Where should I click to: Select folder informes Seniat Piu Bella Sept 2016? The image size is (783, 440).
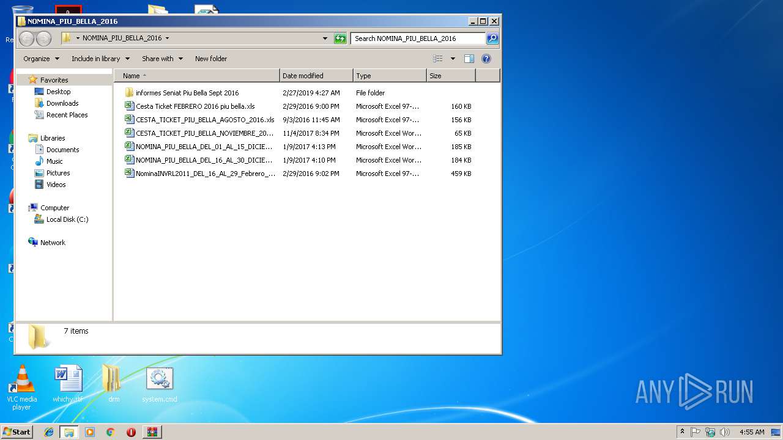click(187, 93)
